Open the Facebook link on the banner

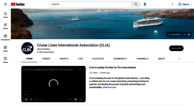(x=189, y=35)
